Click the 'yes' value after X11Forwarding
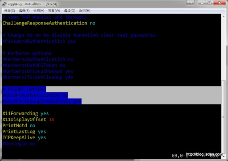 point(45,114)
